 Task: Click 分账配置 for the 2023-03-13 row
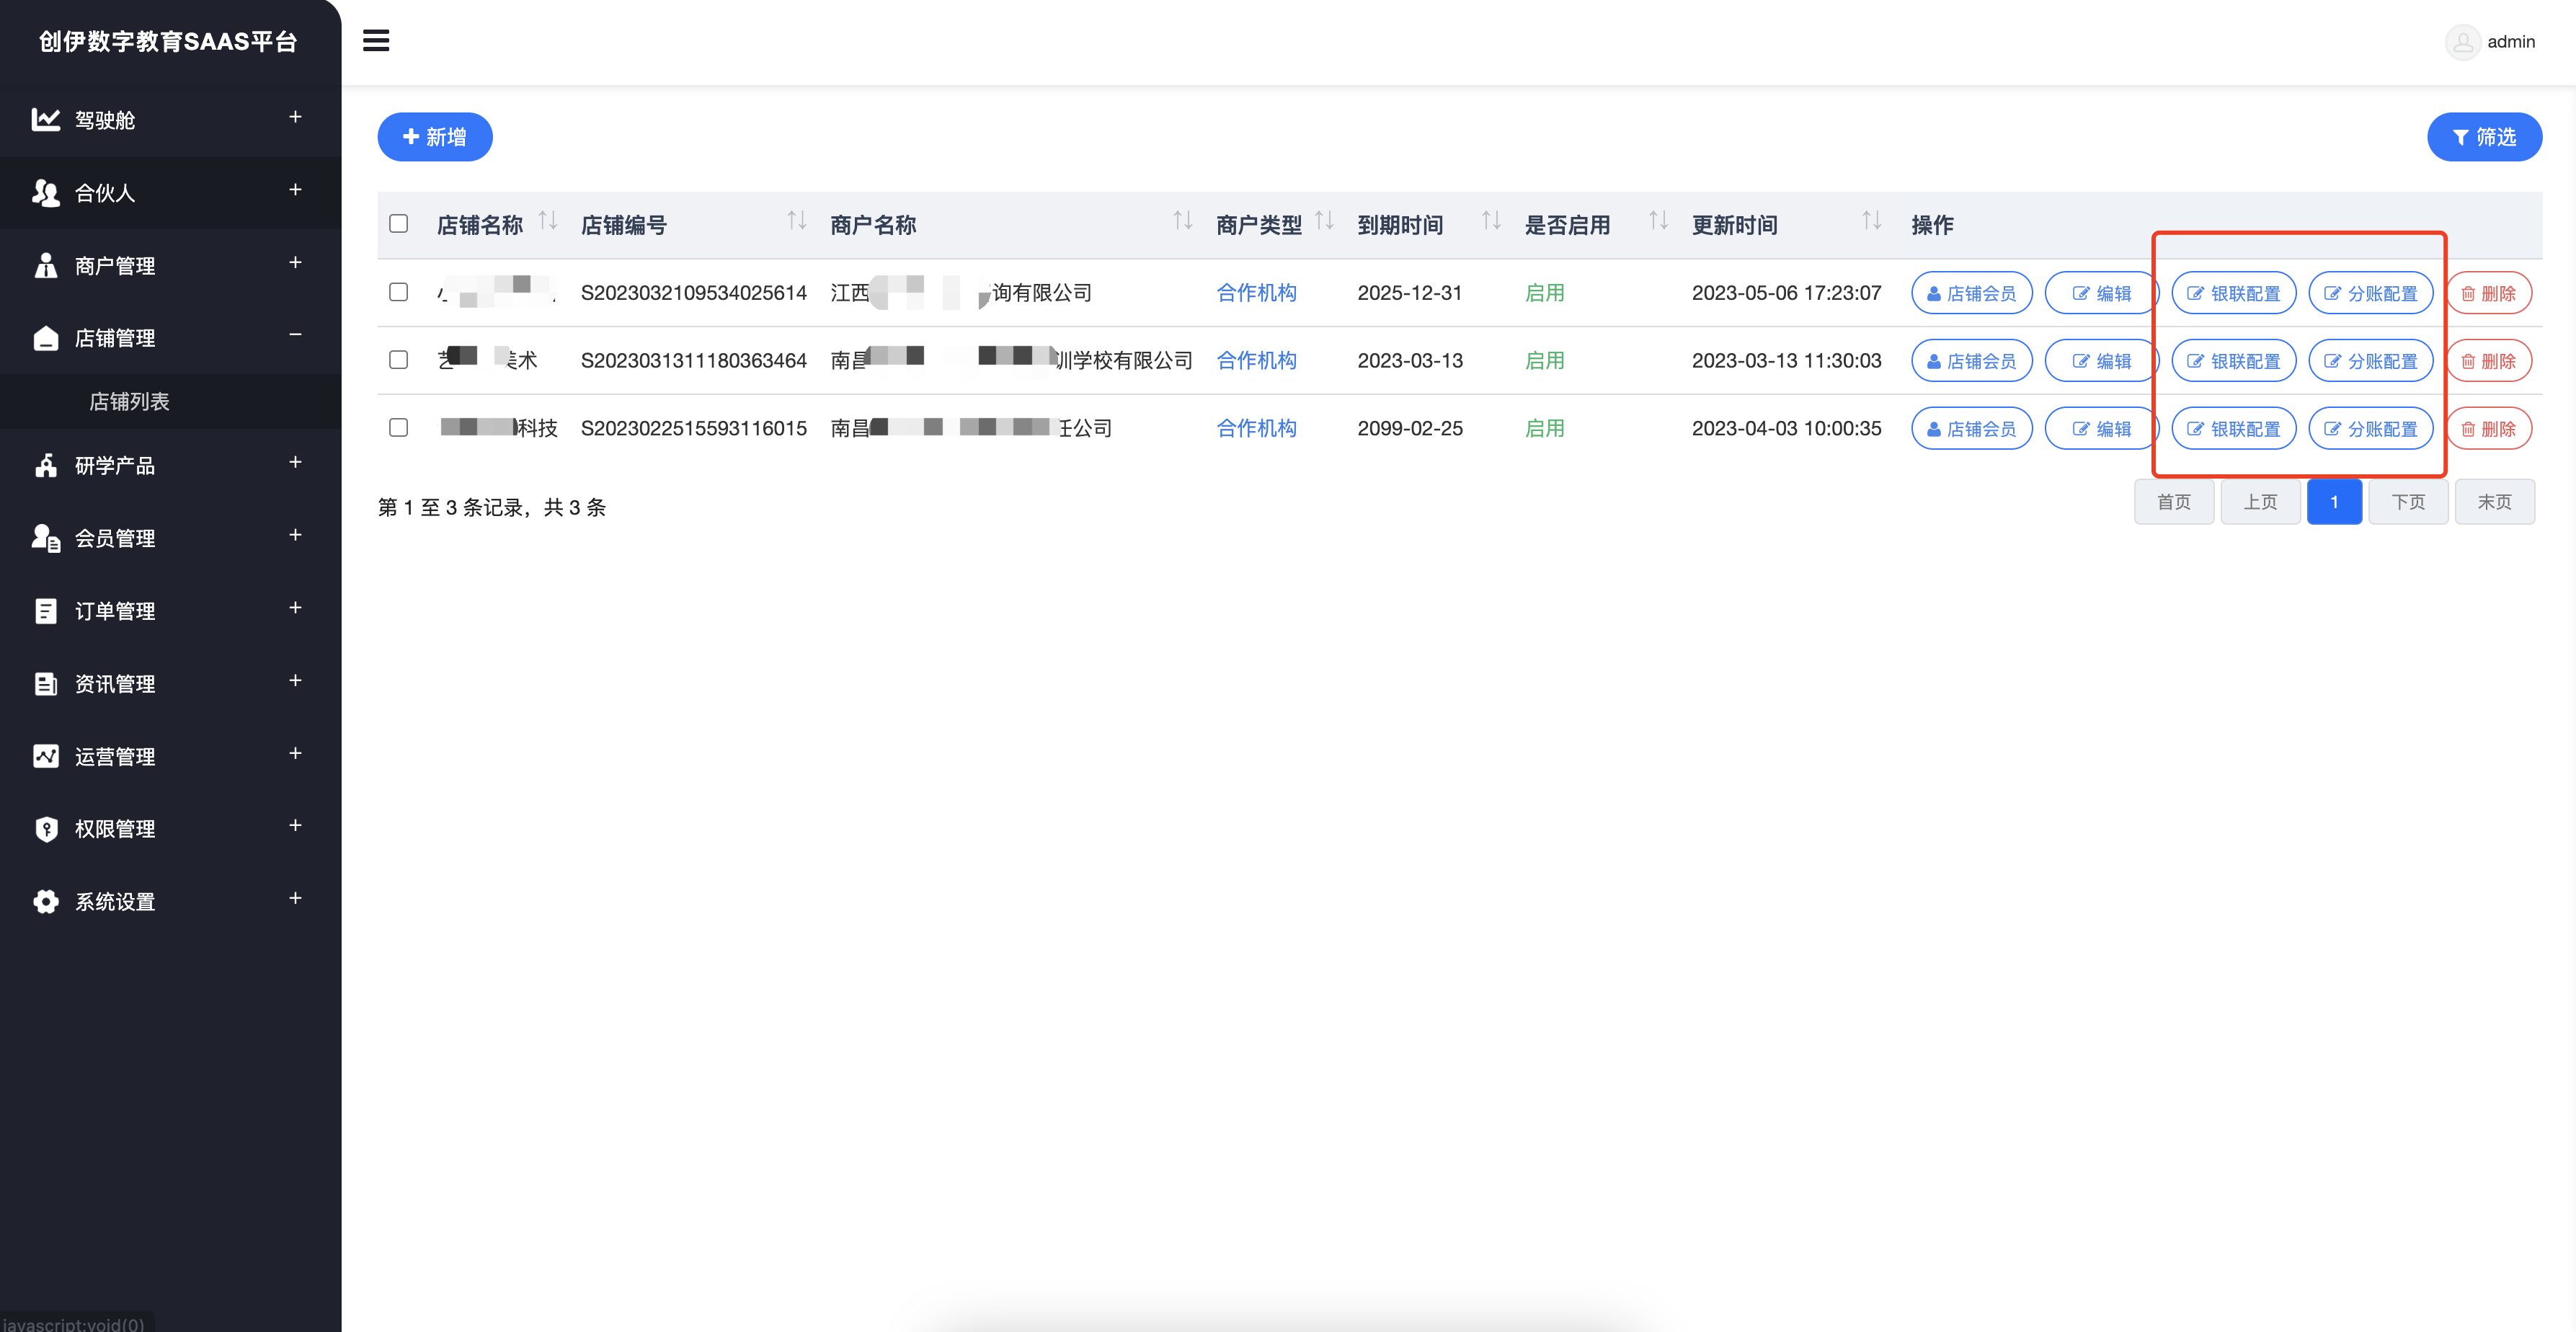(x=2370, y=361)
